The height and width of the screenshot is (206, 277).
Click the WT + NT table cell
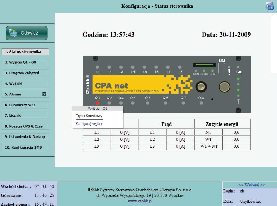(x=209, y=146)
